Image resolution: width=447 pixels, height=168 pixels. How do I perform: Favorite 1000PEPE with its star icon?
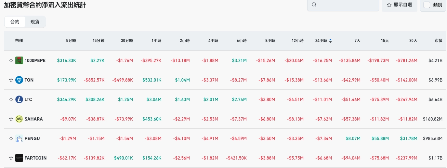(11, 60)
